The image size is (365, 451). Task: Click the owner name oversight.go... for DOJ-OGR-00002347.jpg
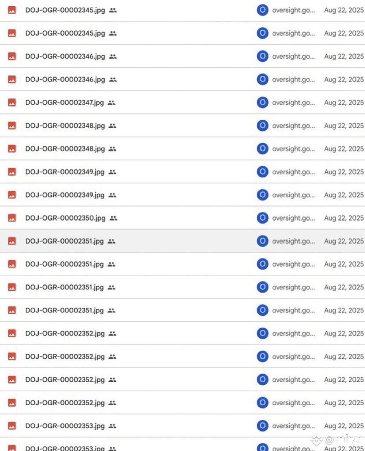(x=294, y=103)
